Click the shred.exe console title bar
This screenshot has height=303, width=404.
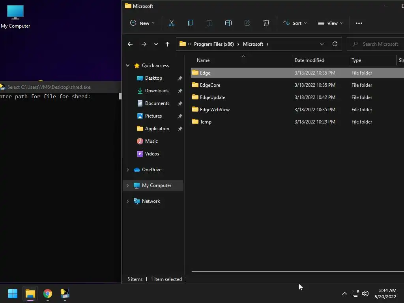pos(60,87)
